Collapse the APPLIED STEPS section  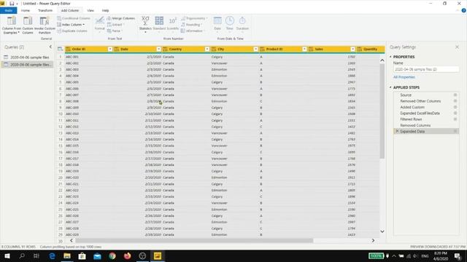(390, 87)
